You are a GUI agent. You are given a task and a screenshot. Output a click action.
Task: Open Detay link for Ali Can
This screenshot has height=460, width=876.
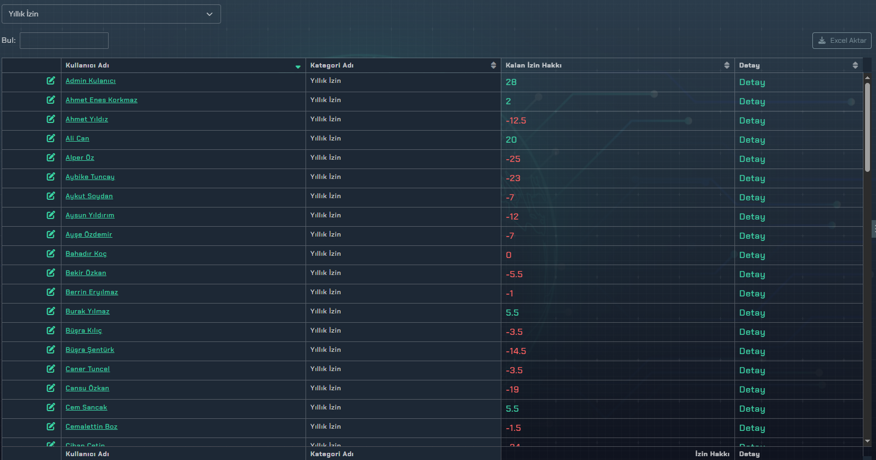(x=751, y=140)
